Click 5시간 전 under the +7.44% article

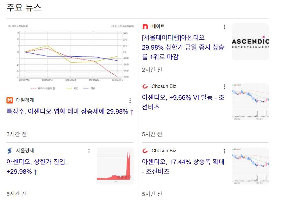point(152,194)
